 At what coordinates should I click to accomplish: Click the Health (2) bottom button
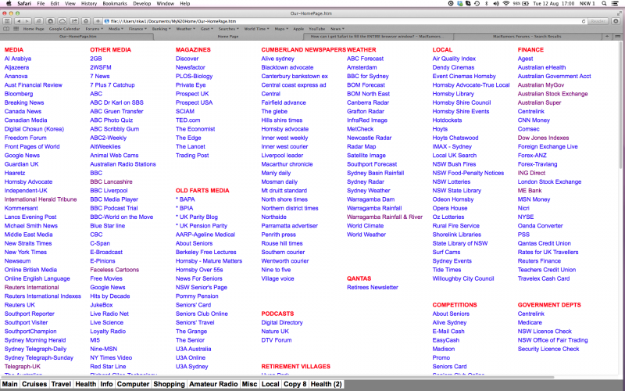point(326,384)
